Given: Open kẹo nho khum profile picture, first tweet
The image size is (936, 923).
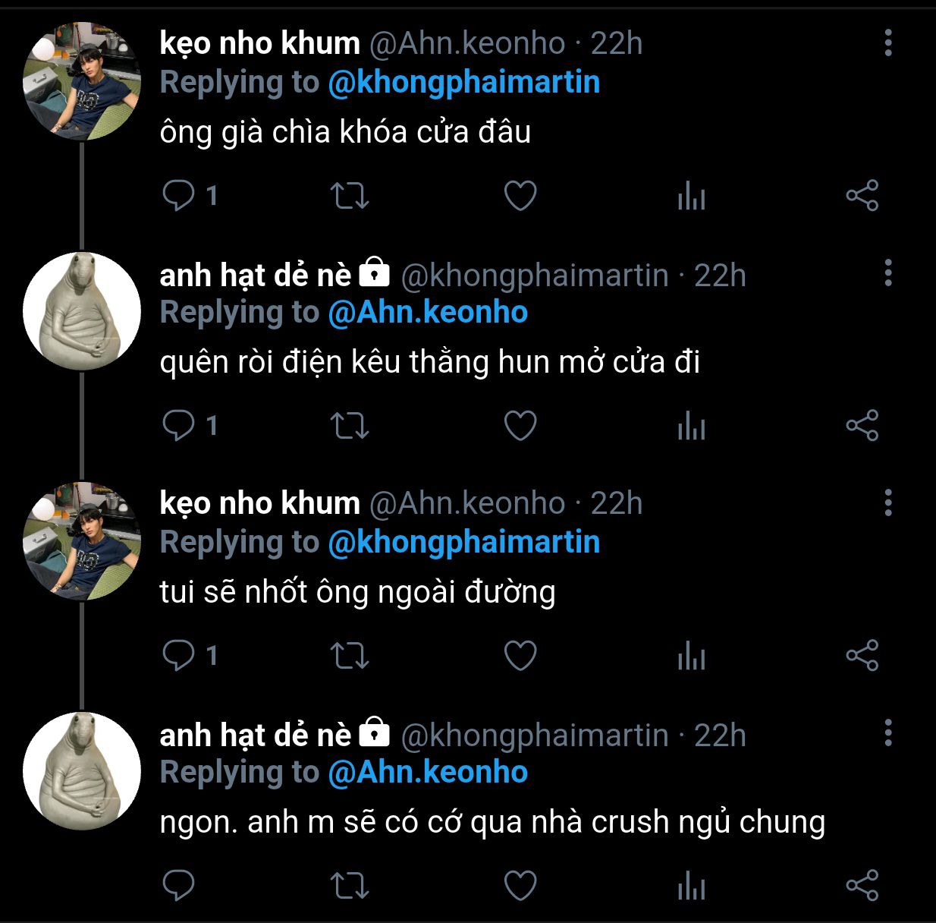Looking at the screenshot, I should click(x=82, y=82).
